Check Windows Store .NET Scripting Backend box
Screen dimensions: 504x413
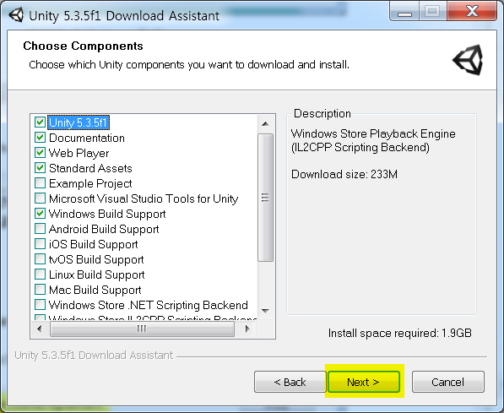pyautogui.click(x=40, y=305)
